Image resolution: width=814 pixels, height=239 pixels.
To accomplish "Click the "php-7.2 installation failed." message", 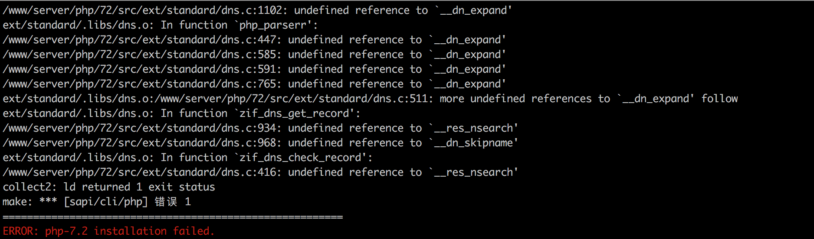I will click(x=130, y=231).
